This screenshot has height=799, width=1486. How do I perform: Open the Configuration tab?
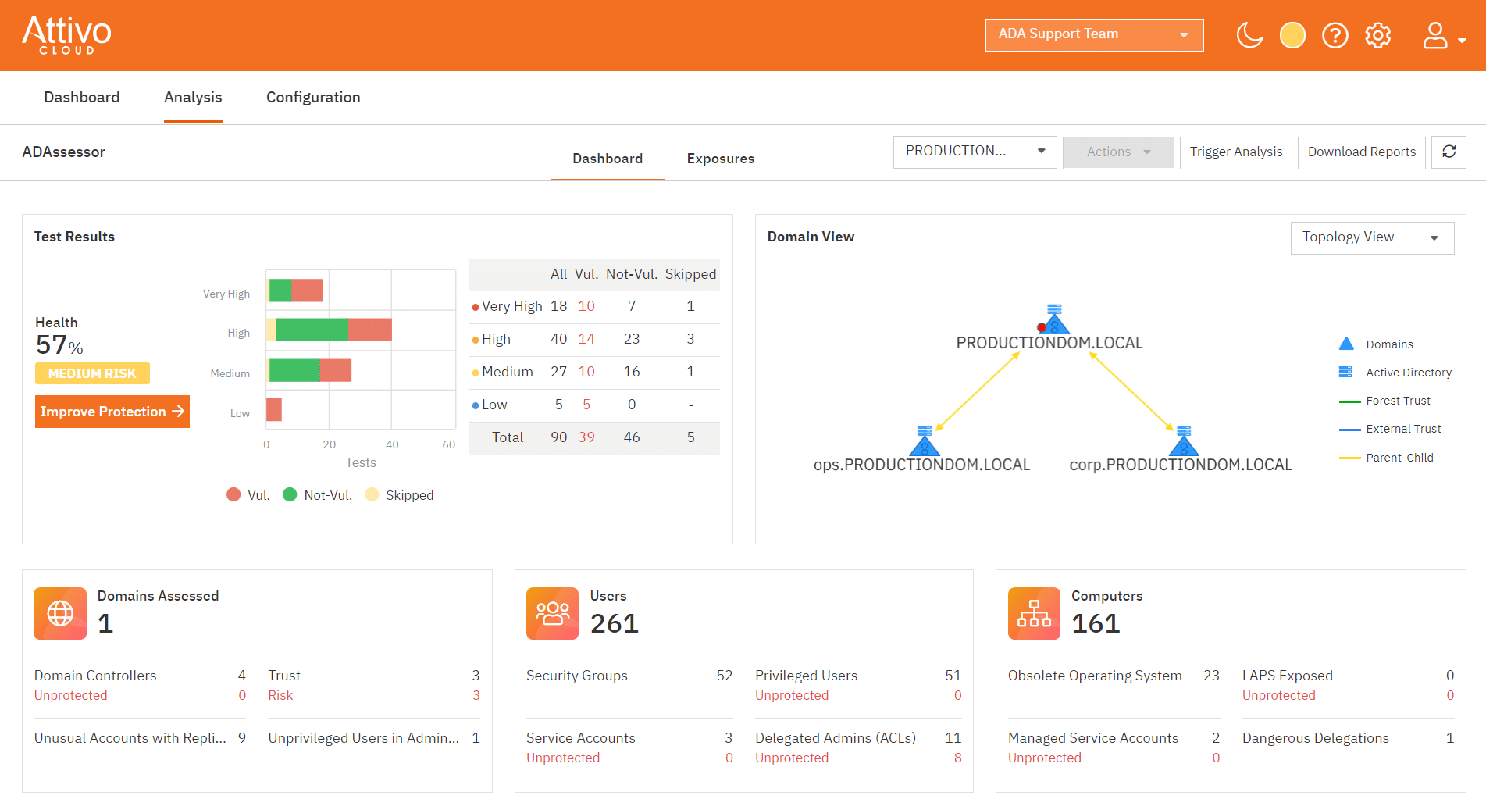click(x=313, y=97)
